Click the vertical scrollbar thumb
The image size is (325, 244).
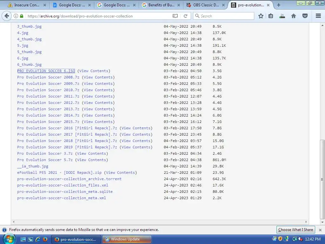pos(322,180)
